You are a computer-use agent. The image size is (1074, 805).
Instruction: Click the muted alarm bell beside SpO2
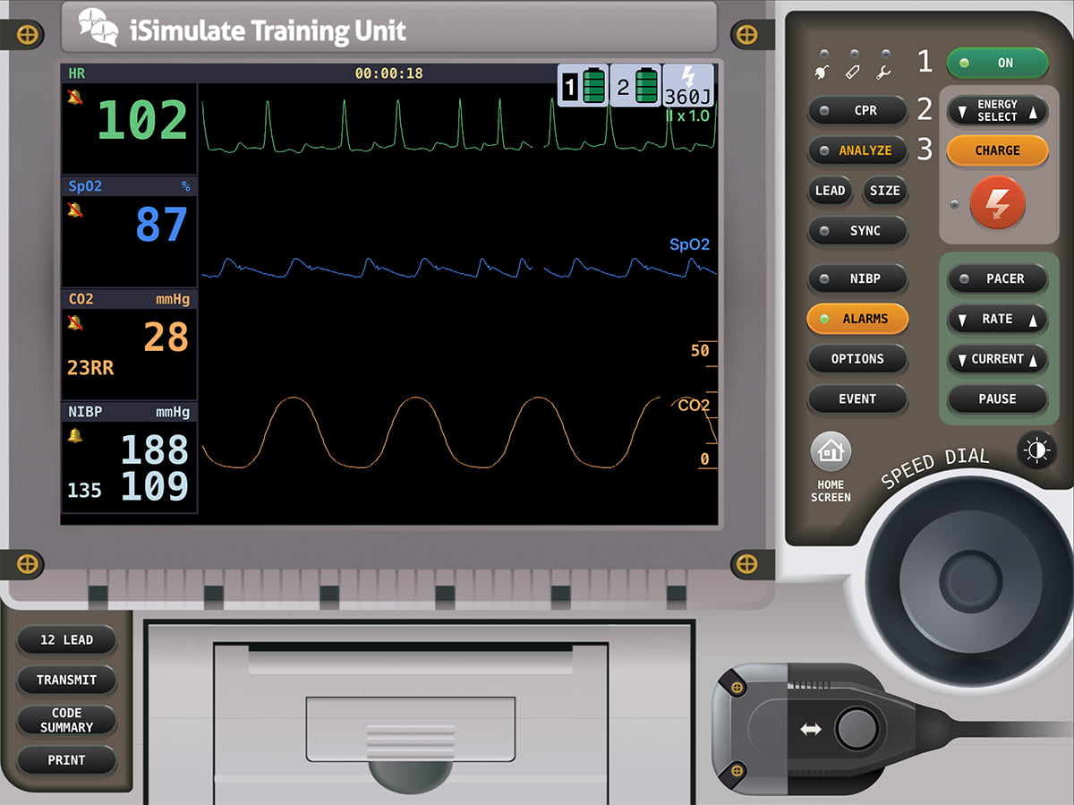(76, 210)
